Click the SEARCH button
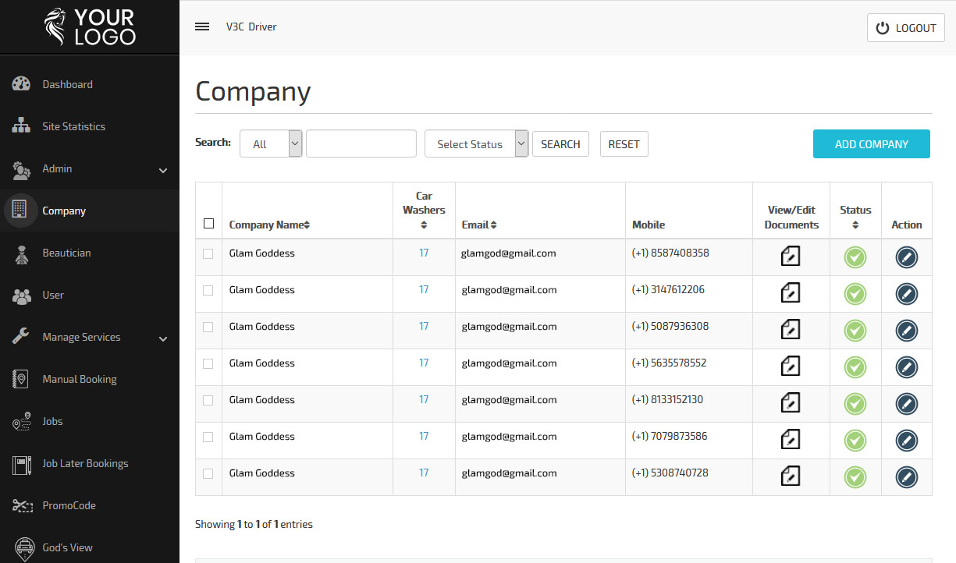 tap(560, 143)
